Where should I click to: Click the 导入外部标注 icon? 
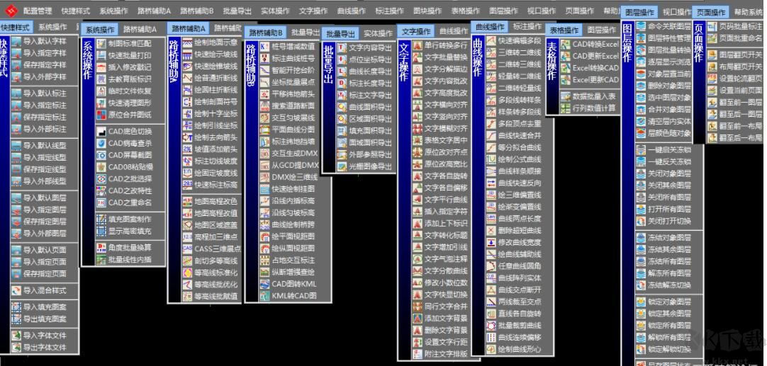[x=16, y=129]
